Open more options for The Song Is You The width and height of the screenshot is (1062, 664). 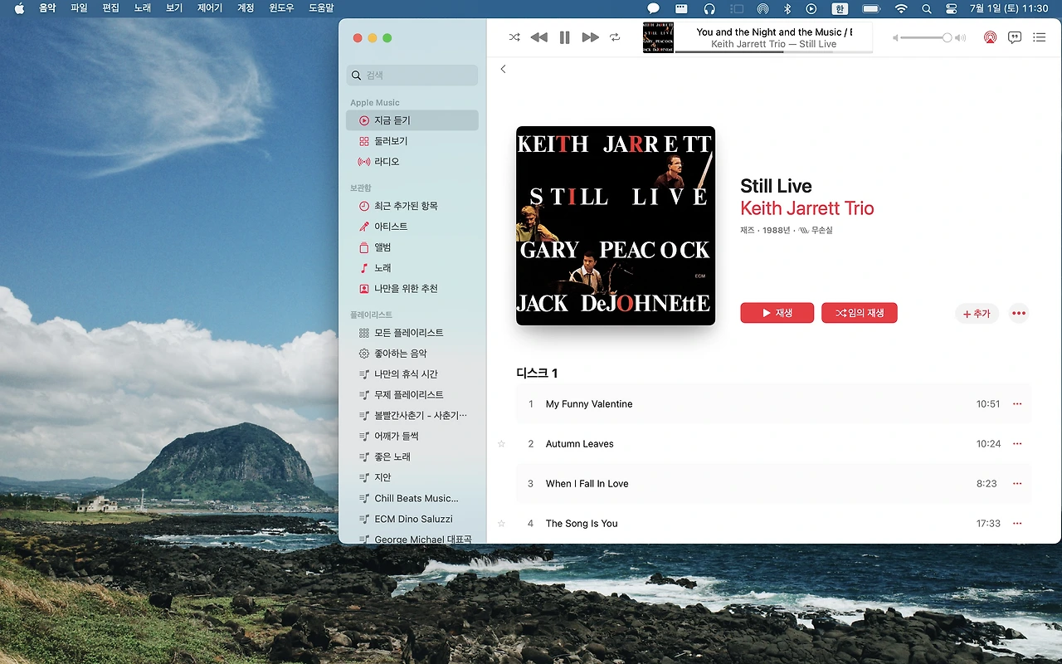coord(1017,524)
